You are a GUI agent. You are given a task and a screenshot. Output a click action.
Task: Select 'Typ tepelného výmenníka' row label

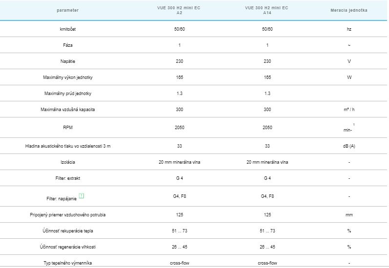(67, 263)
